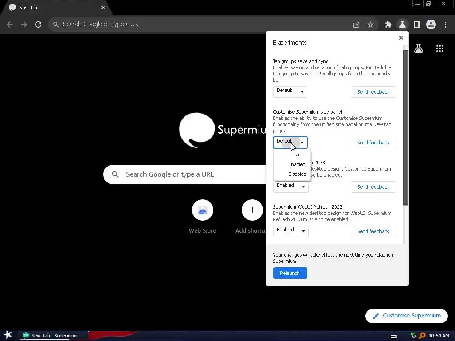The height and width of the screenshot is (341, 455).
Task: Open the apps grid launcher
Action: point(440,48)
